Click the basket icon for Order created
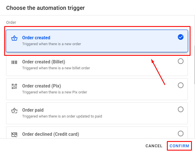This screenshot has height=152, width=195. (x=14, y=38)
